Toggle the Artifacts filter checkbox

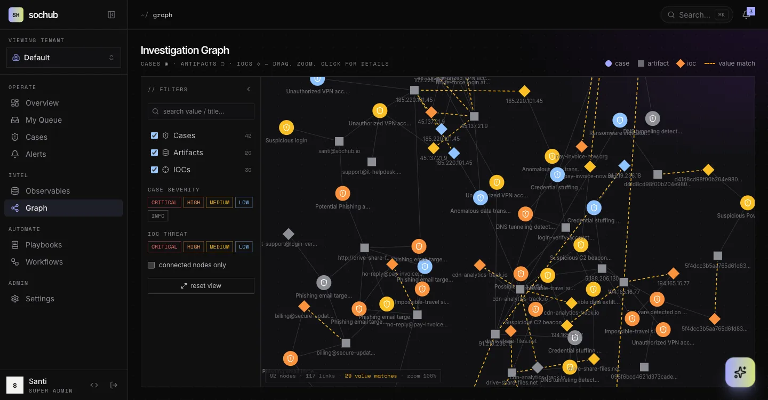click(154, 153)
